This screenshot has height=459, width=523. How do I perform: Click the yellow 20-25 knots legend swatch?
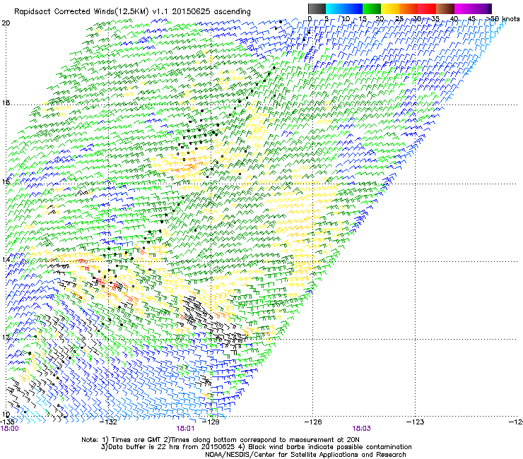click(x=390, y=8)
